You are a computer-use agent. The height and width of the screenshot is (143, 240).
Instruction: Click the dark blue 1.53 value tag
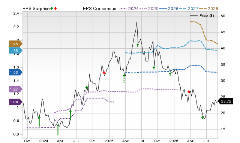point(16,72)
